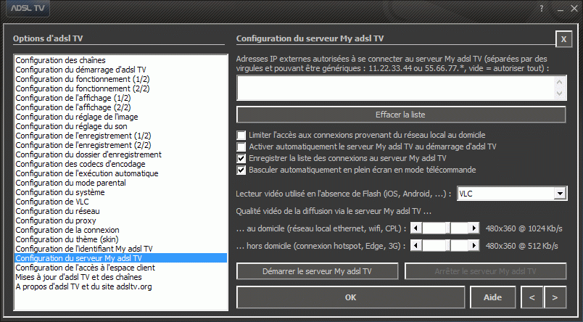This screenshot has width=583, height=322.
Task: Go to previous options page arrow
Action: point(532,297)
